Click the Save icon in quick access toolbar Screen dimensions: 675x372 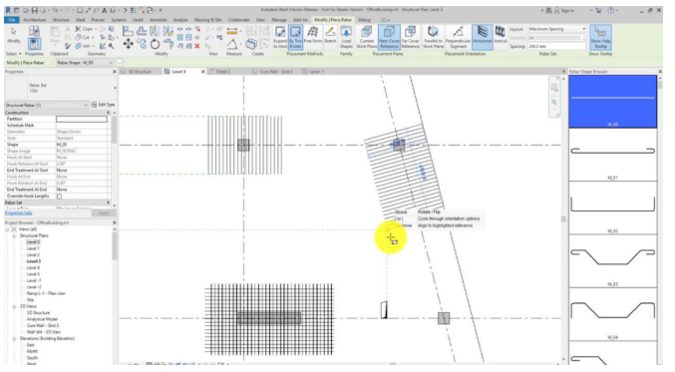35,10
